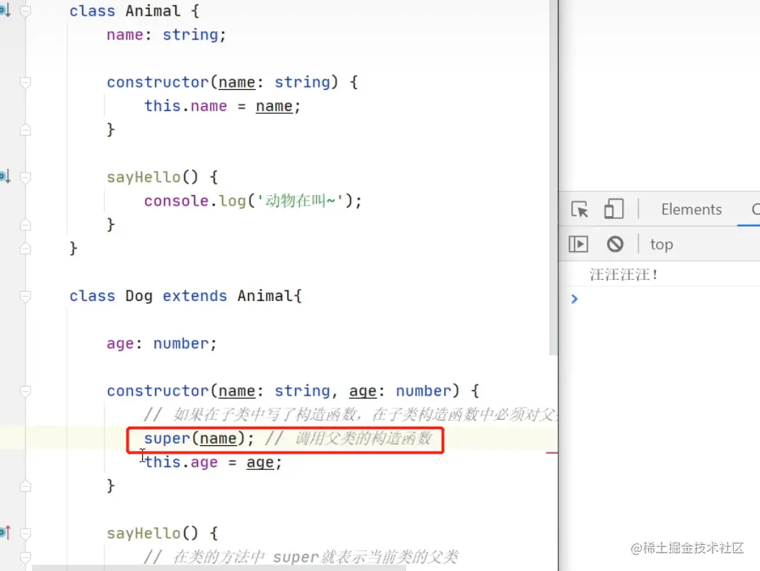Click the closing fold marker of Animal constructor
Screen dimensions: 760x571
pyautogui.click(x=25, y=130)
